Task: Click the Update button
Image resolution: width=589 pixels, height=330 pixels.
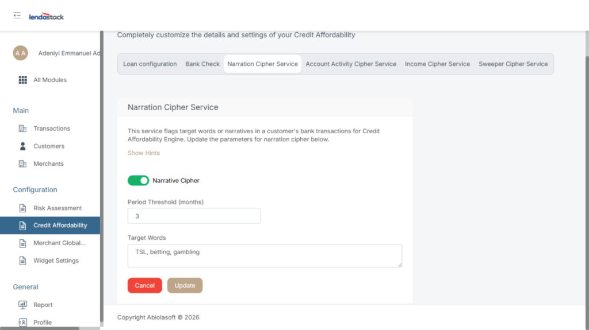Action: point(185,286)
